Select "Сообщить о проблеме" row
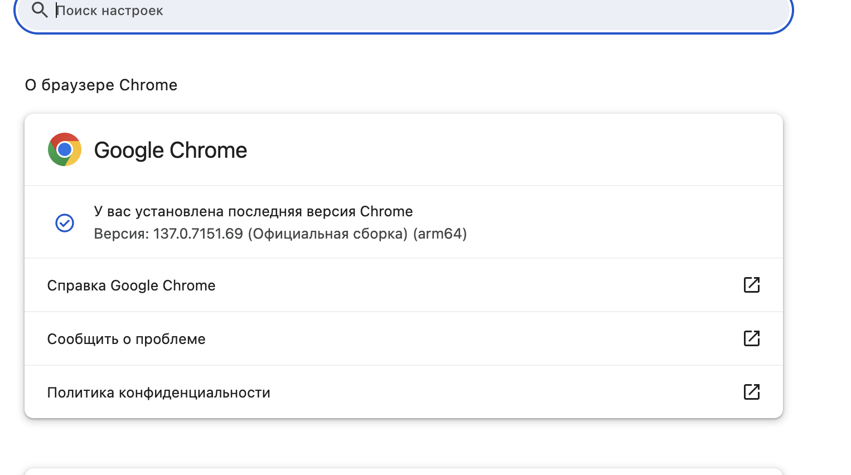The image size is (851, 475). click(404, 338)
